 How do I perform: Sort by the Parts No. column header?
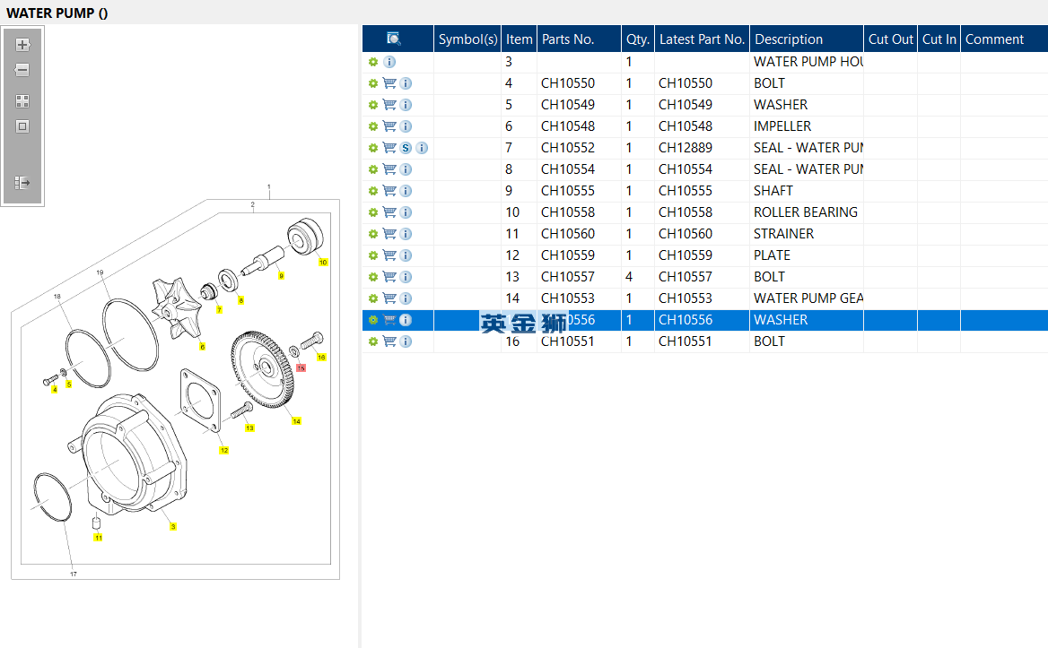point(568,39)
